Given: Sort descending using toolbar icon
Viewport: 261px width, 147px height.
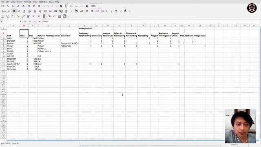Looking at the screenshot, I should pyautogui.click(x=82, y=6).
